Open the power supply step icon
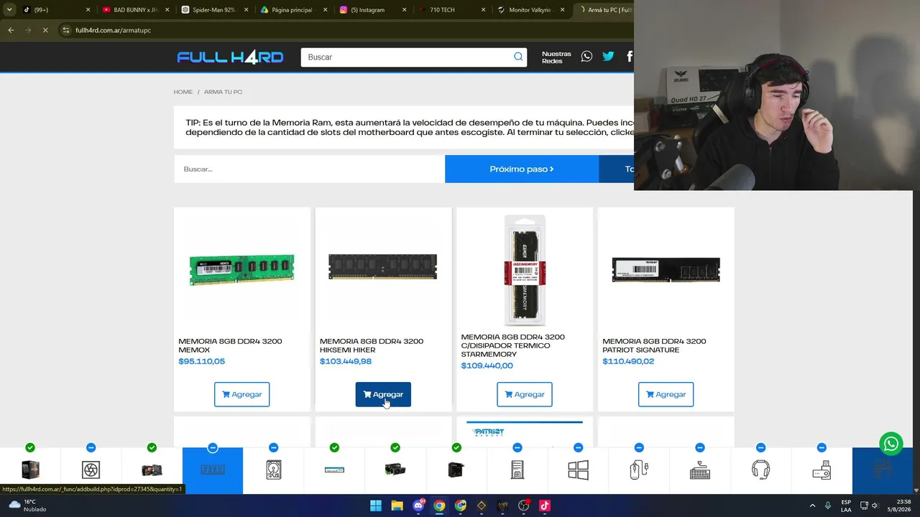 coord(456,470)
